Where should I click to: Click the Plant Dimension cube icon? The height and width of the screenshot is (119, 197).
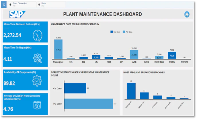click(x=10, y=5)
